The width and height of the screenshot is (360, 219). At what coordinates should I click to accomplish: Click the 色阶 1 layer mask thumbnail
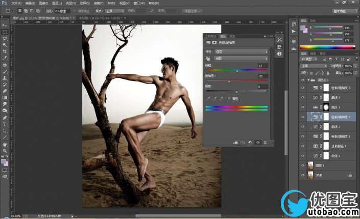tap(326, 107)
